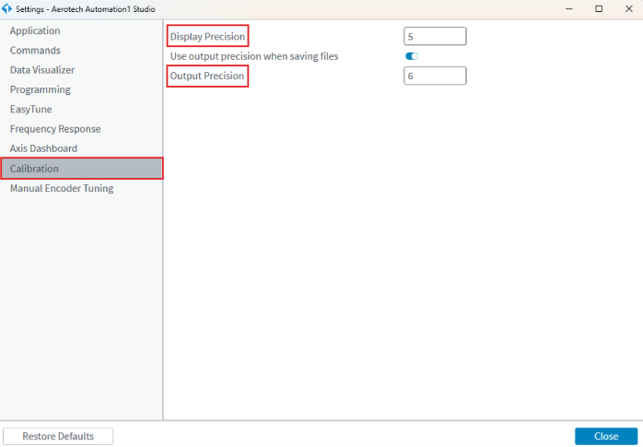Click the 'Use output precision when saving files' label
The width and height of the screenshot is (643, 447).
click(x=254, y=56)
